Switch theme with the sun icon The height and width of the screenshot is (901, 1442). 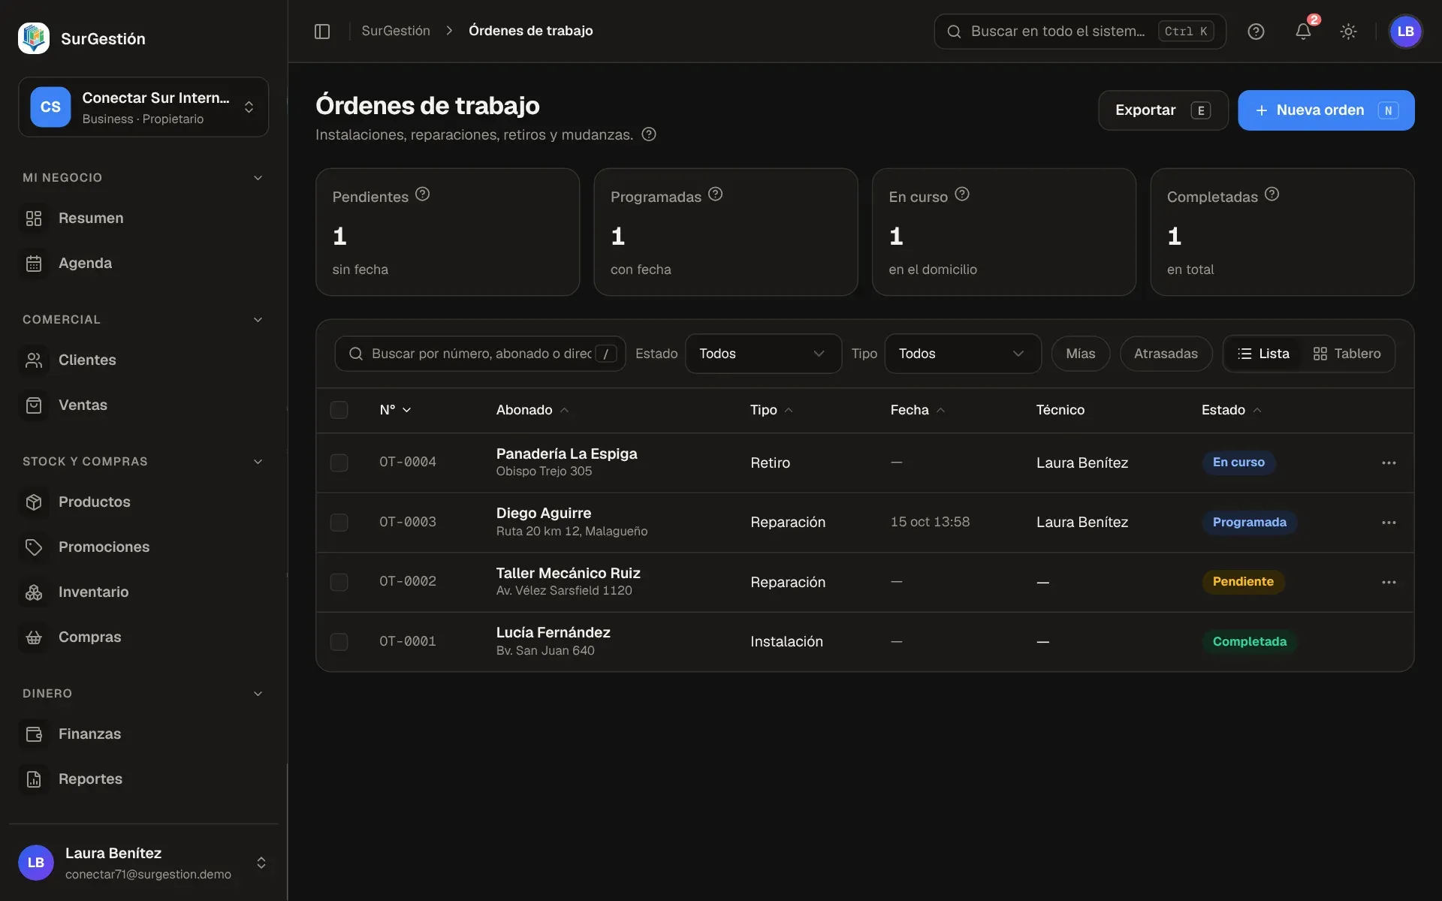click(x=1348, y=32)
